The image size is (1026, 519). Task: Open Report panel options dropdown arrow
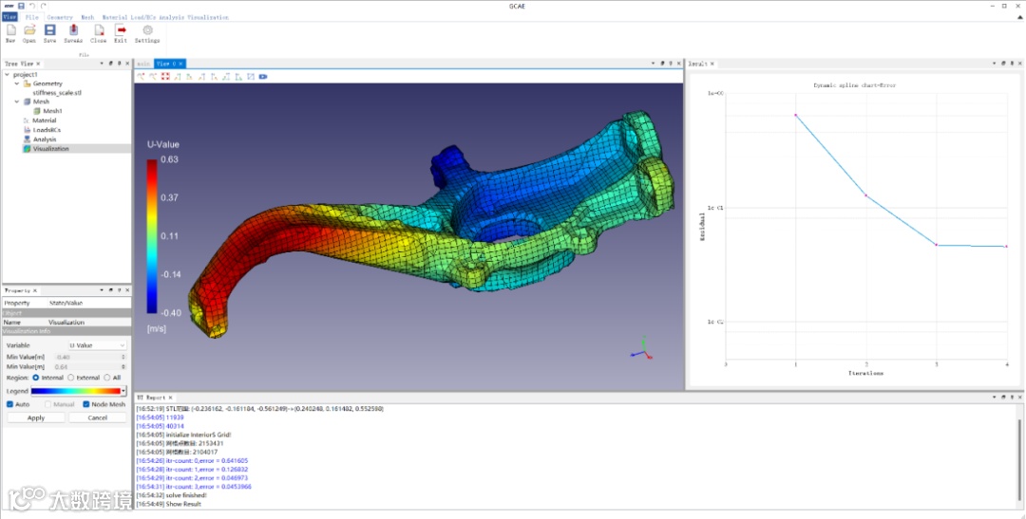pyautogui.click(x=995, y=397)
